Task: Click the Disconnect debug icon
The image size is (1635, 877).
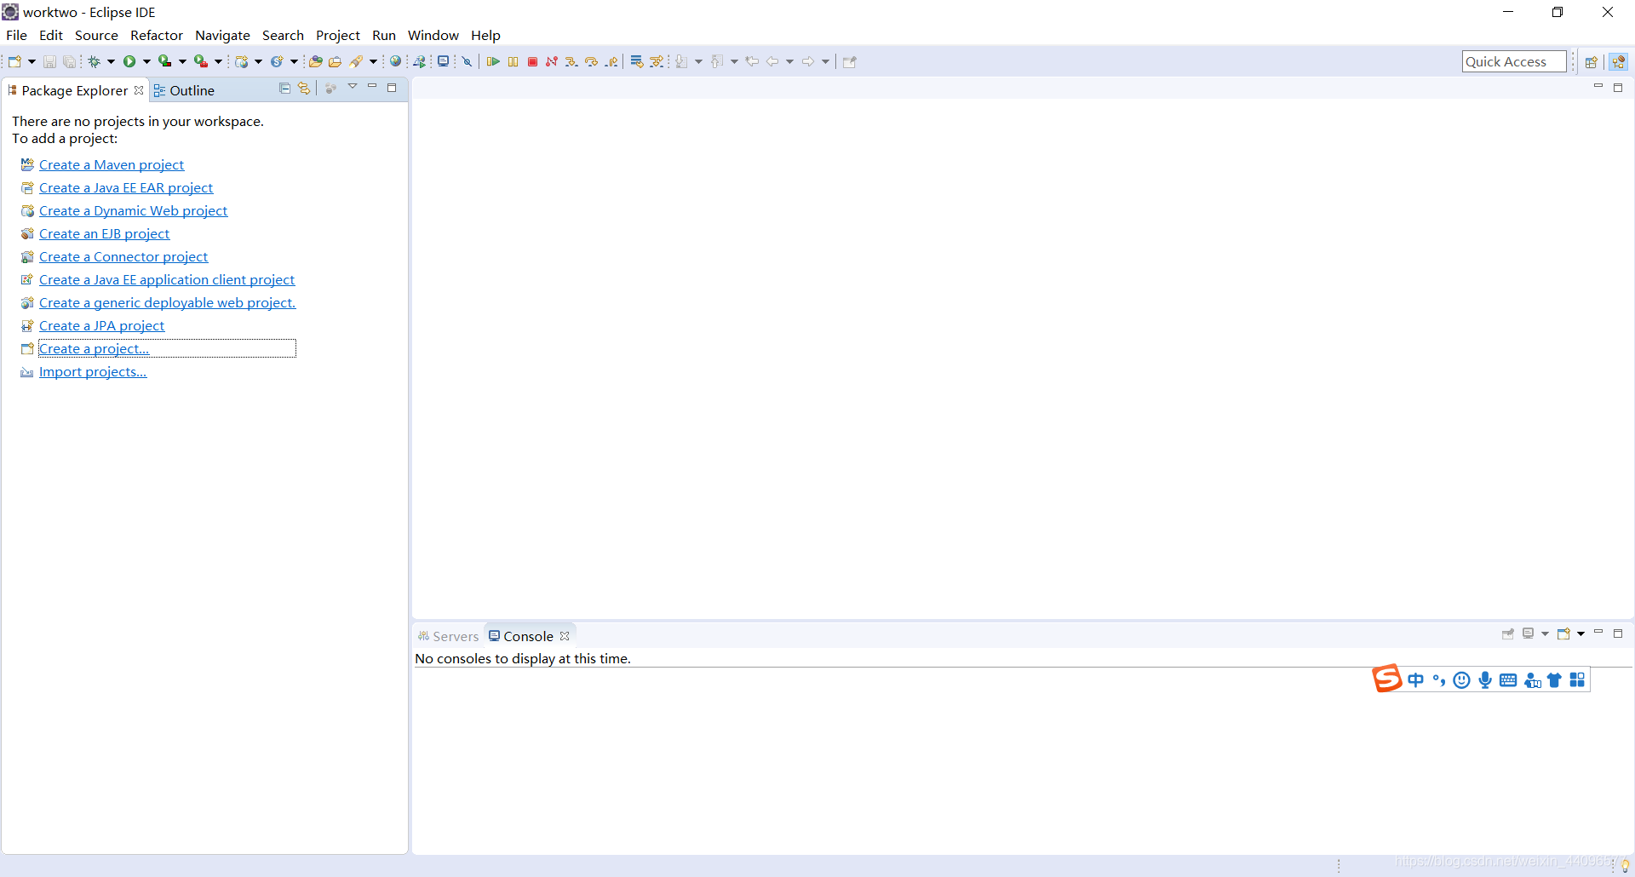Action: pos(552,61)
